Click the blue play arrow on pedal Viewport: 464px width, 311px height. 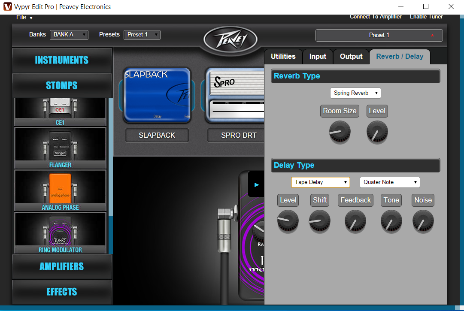(257, 185)
